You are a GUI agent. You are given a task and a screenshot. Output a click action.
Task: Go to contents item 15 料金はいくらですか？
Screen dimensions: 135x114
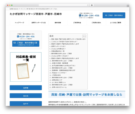point(59,73)
